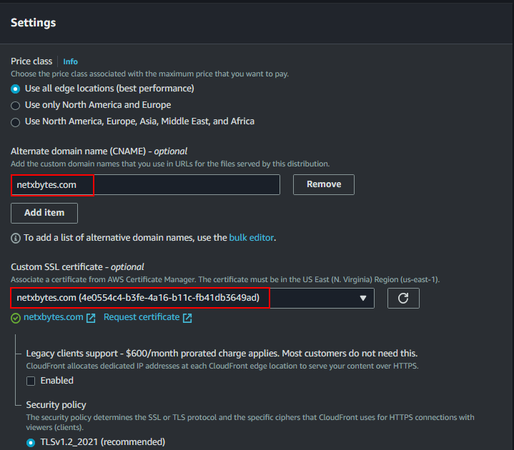The width and height of the screenshot is (514, 450).
Task: Enable Legacy clients support checkbox
Action: pos(31,381)
